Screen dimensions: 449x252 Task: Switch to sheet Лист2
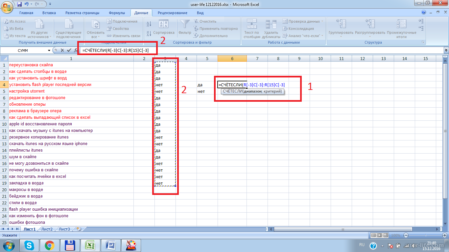click(47, 229)
